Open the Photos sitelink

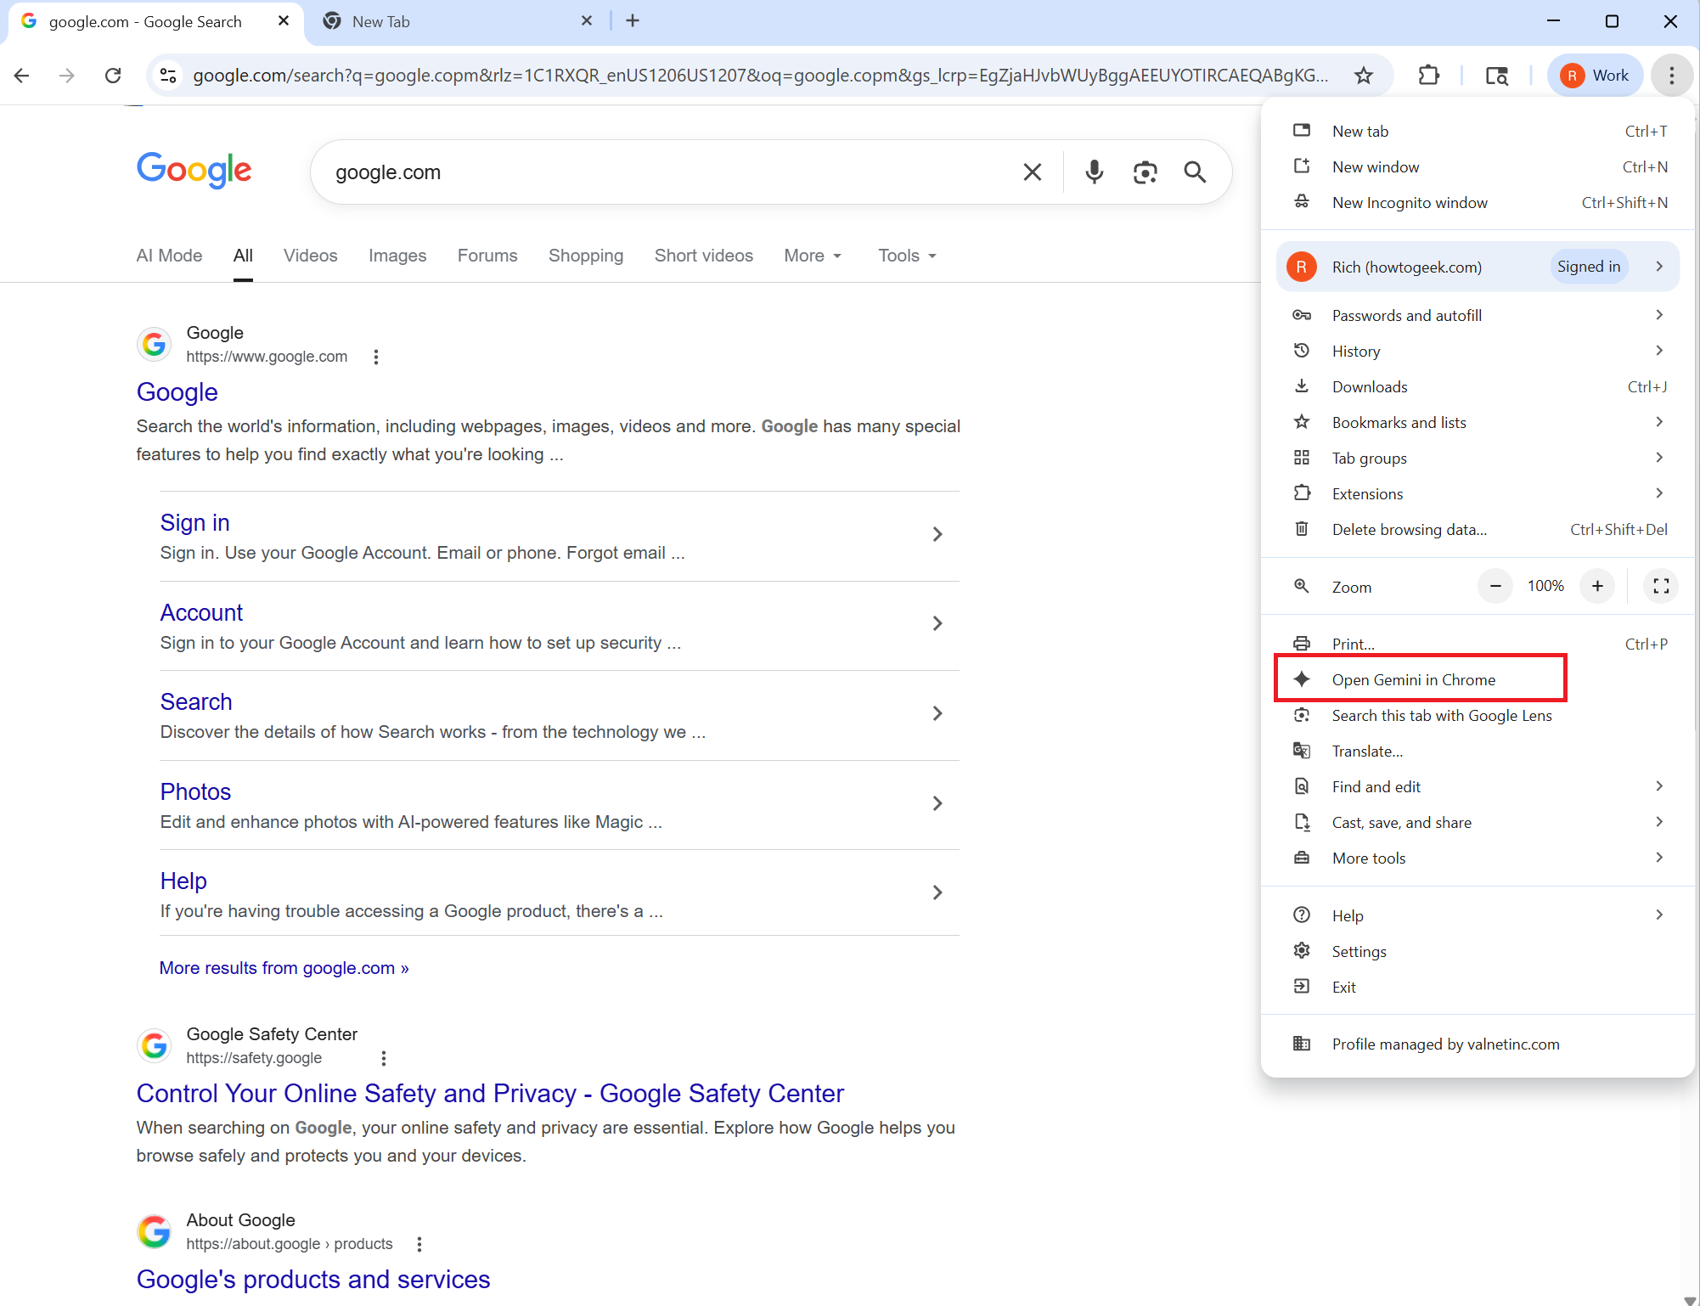(195, 791)
